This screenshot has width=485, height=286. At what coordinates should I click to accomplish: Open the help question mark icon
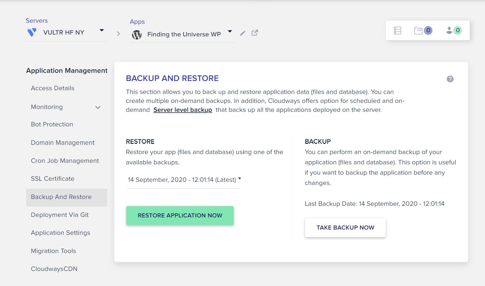450,78
